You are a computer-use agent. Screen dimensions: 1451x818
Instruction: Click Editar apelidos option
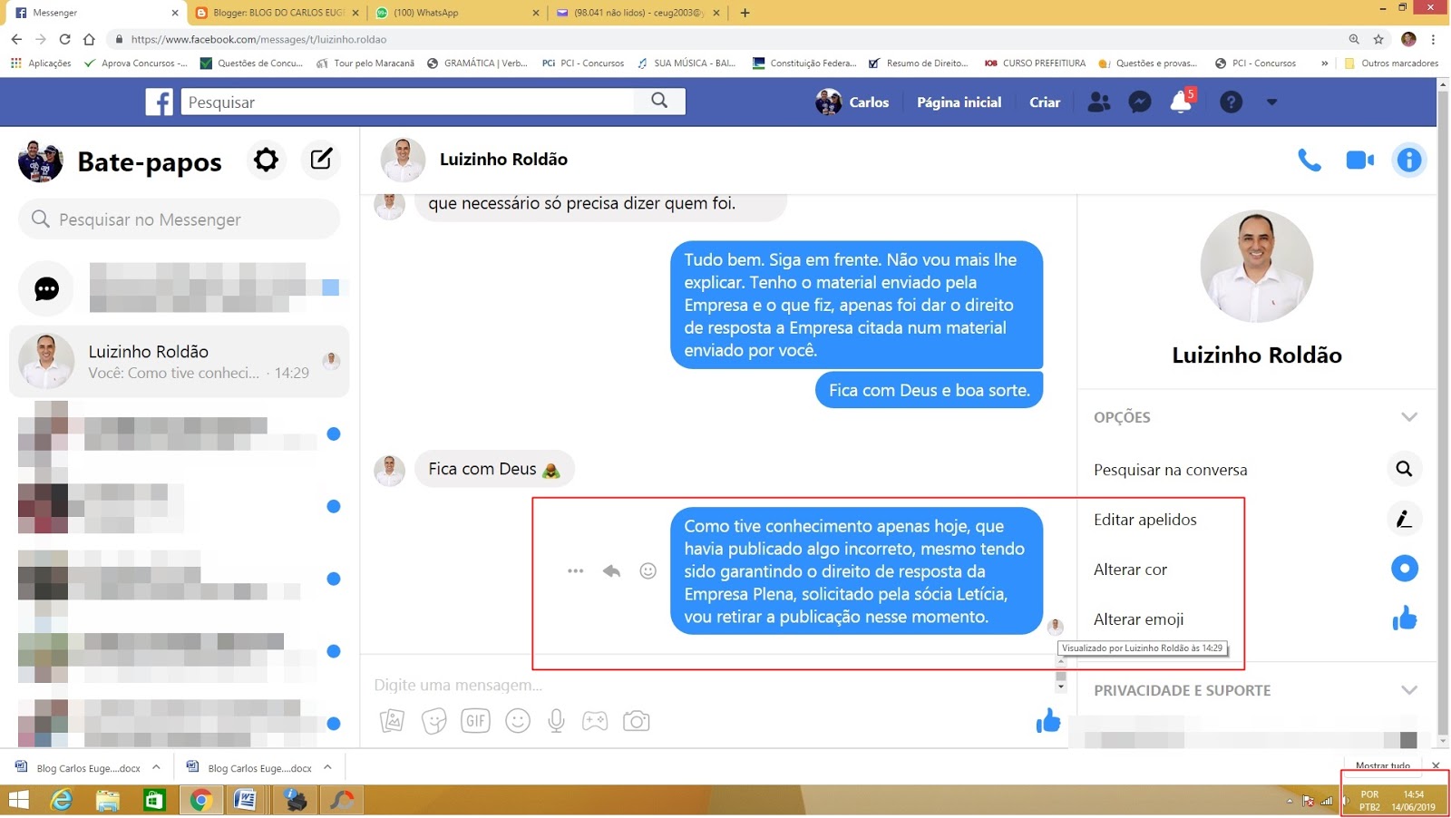1144,520
